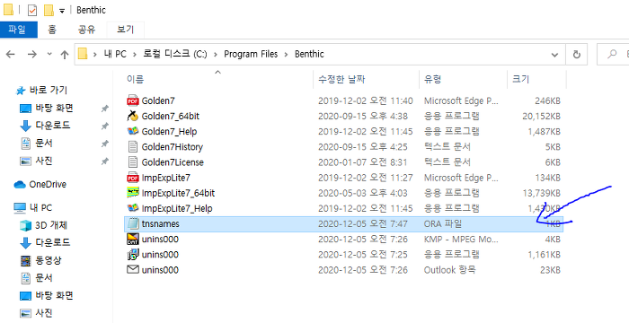
Task: Navigate to Program Files in address bar
Action: pos(251,54)
